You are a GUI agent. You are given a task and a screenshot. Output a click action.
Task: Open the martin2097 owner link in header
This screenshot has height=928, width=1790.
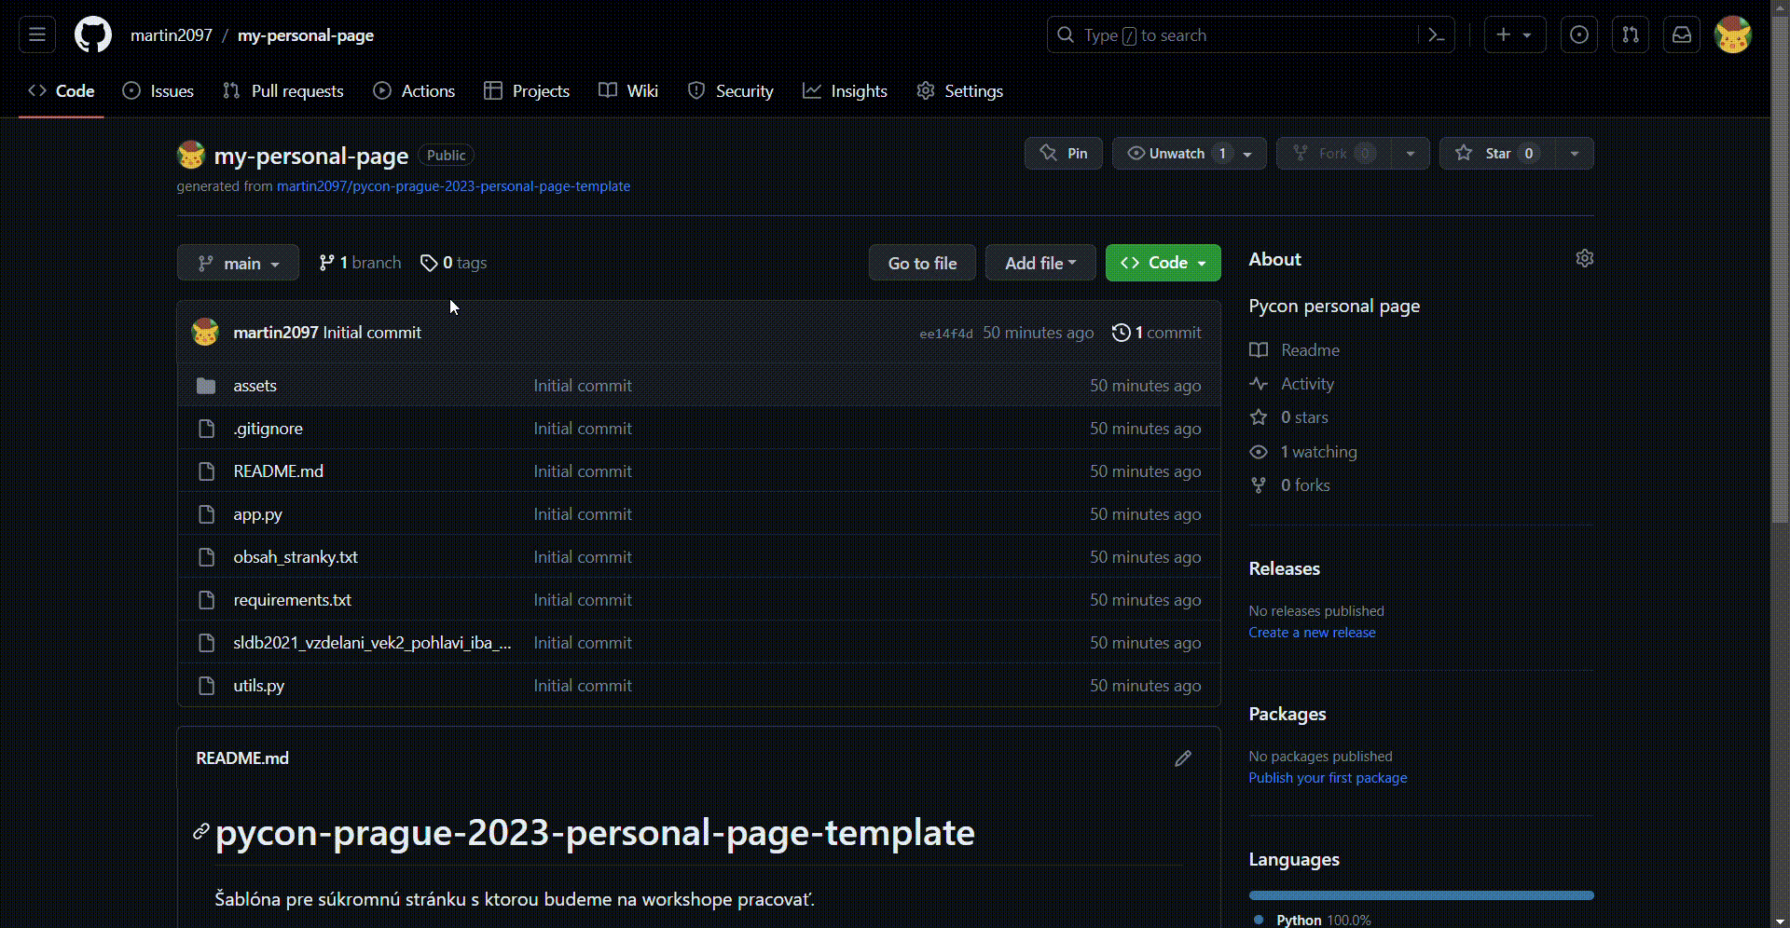pyautogui.click(x=172, y=35)
